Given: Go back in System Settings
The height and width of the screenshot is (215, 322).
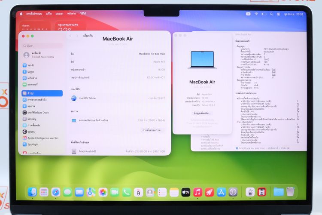Looking at the screenshot, I should tap(70, 36).
